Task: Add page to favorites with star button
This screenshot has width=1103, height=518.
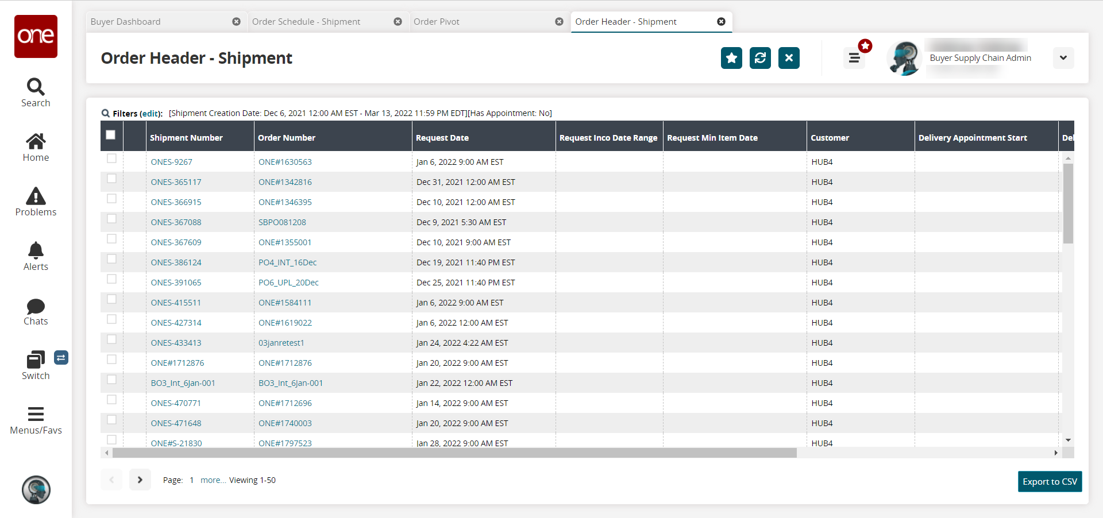Action: pyautogui.click(x=731, y=58)
